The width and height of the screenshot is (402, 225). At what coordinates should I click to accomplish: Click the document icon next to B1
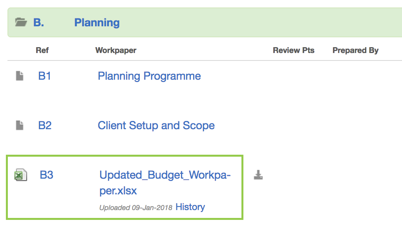point(20,76)
